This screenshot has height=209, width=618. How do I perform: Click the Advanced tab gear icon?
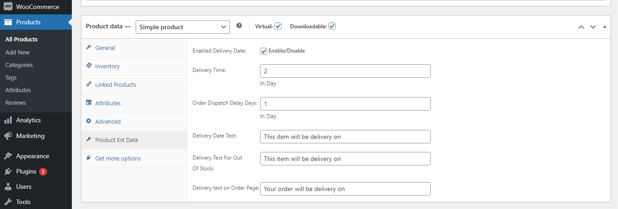coord(88,121)
